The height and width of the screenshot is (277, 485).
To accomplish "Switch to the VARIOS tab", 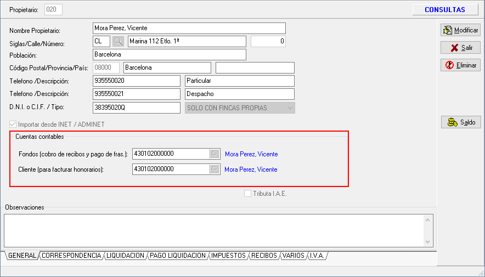I will point(294,256).
